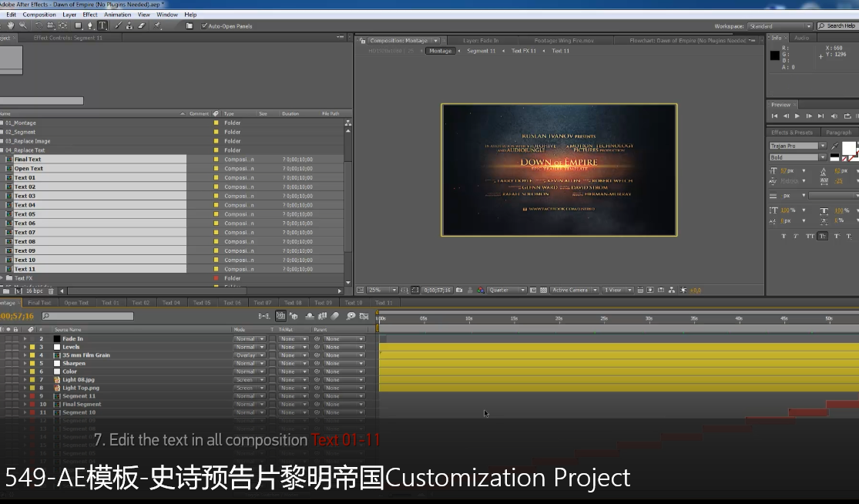Toggle preserve transparency for 35 mm Film Grain
The height and width of the screenshot is (504, 859).
[272, 355]
